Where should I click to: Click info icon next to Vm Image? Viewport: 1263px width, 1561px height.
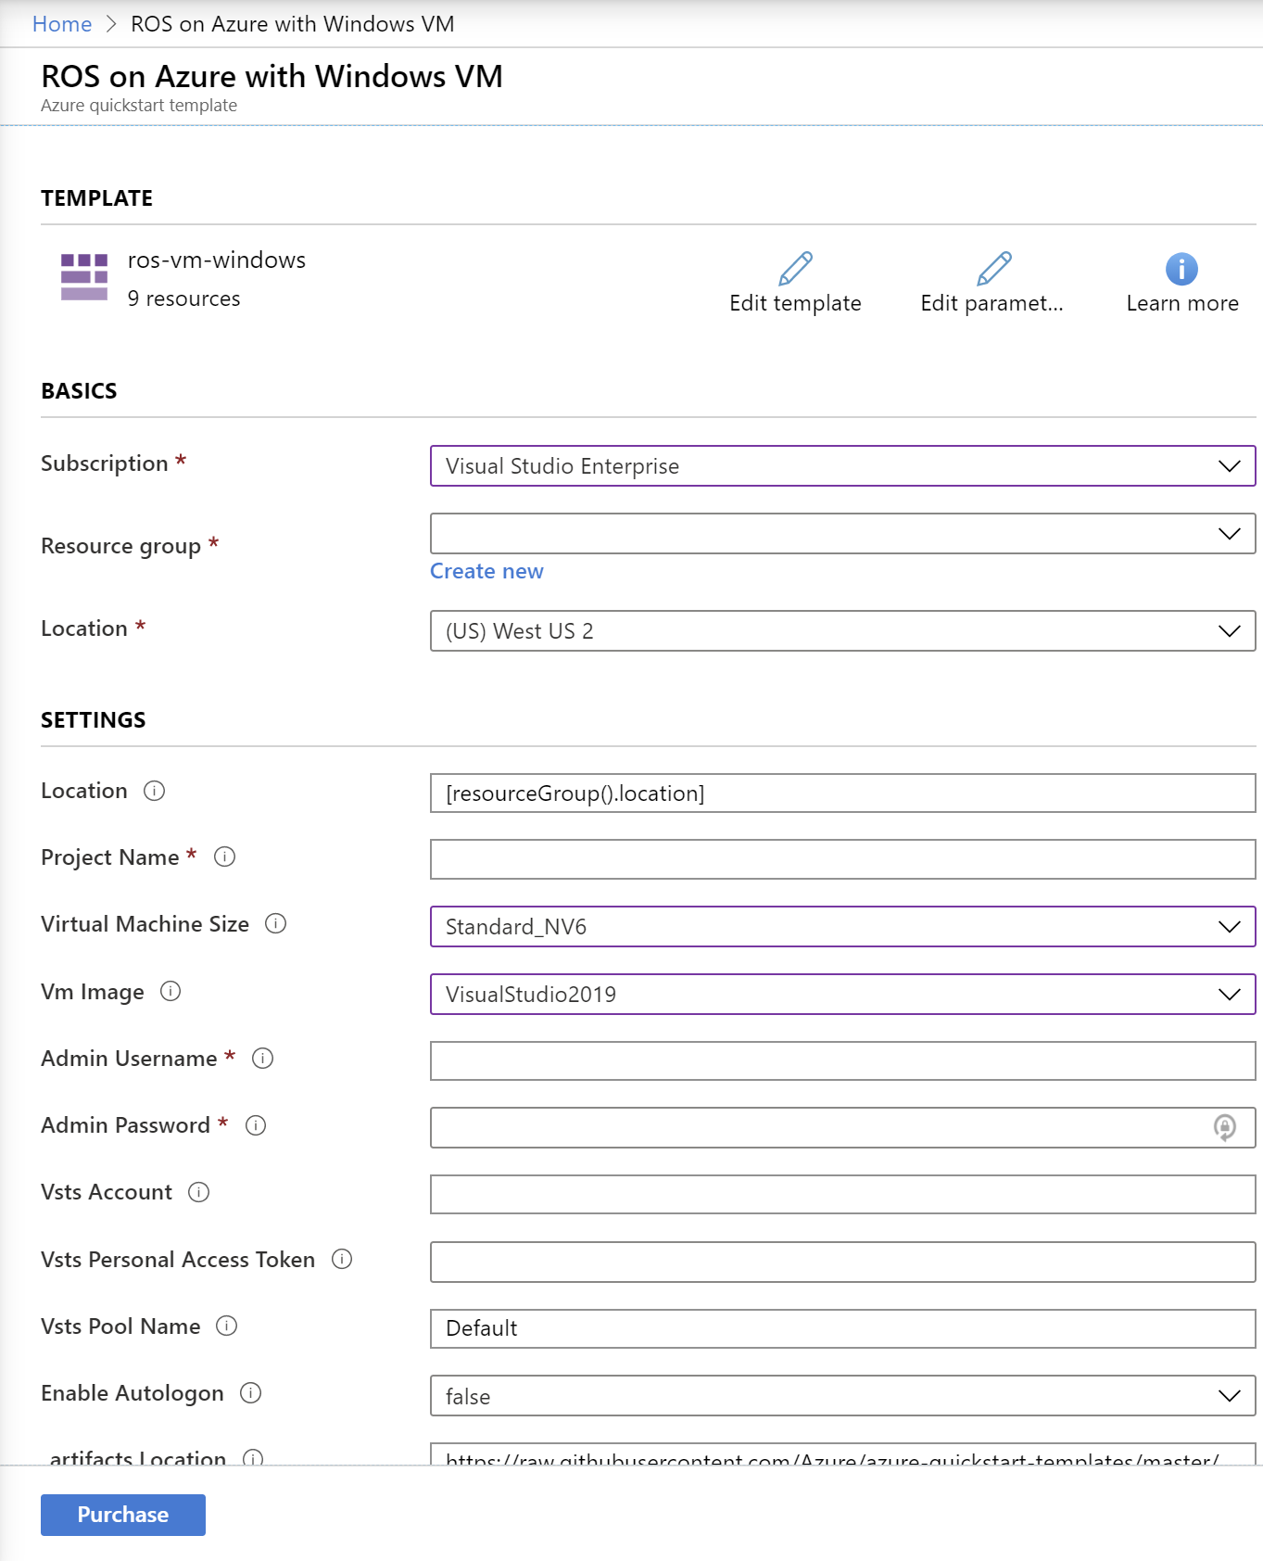(x=171, y=991)
